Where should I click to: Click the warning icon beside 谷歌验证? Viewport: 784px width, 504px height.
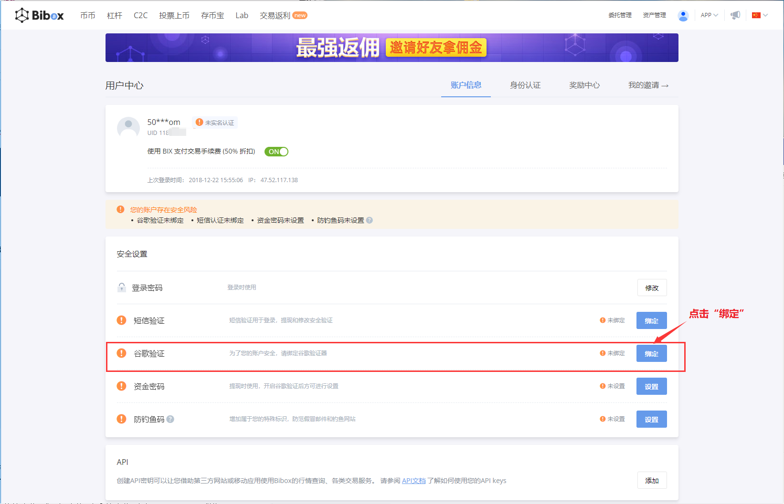pos(122,353)
